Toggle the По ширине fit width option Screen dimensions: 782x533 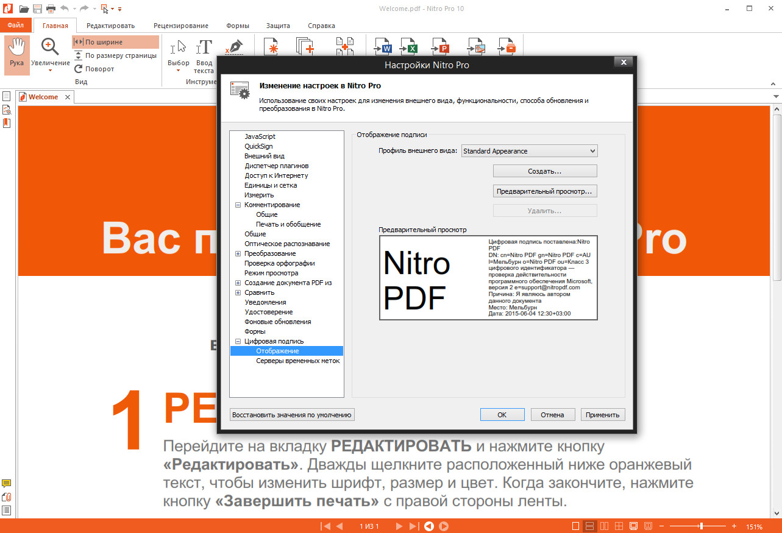pos(115,42)
